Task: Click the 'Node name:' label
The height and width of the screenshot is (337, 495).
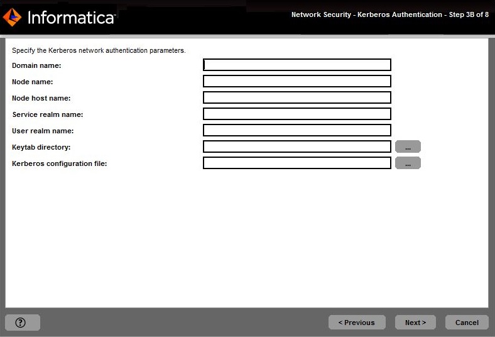Action: click(x=33, y=82)
